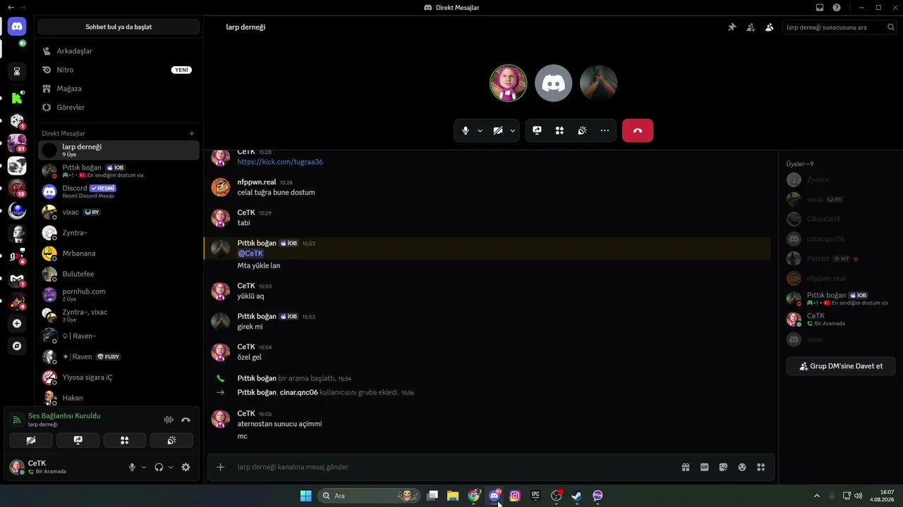
Task: Open the Yiyosa sigara iÇ conversation
Action: click(119, 377)
